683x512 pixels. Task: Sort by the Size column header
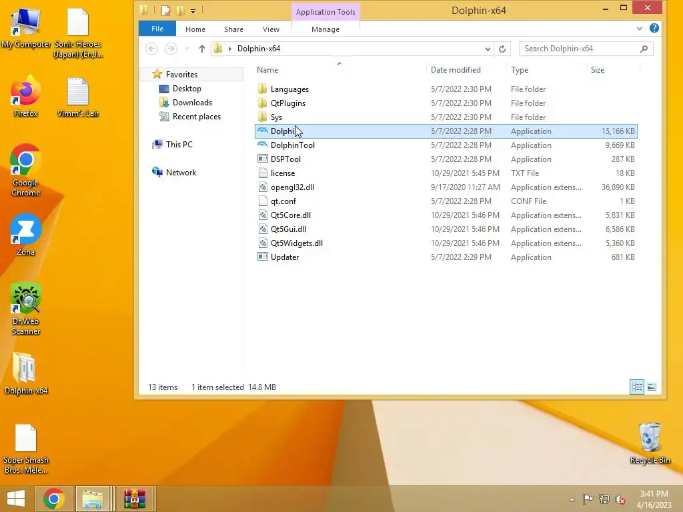click(597, 69)
